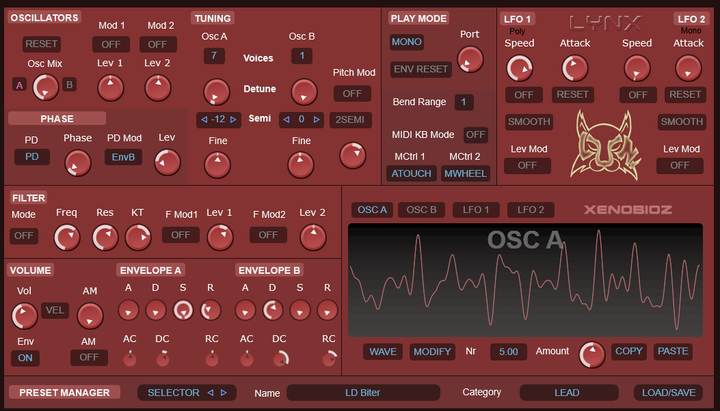This screenshot has width=720, height=411.
Task: Adjust the Oscillators Lev 2 knob
Action: [x=158, y=88]
